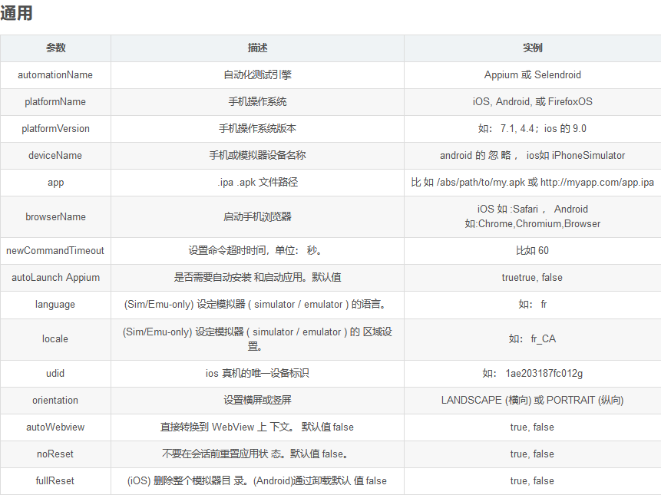Click the "LANDSCAPE (横向) 或 PORTRAIT (纵向)" cell
Screen dimensions: 661x495
533,401
